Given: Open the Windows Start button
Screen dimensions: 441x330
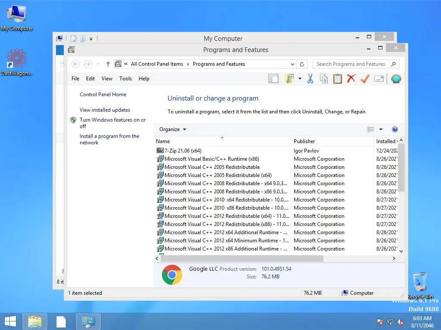Looking at the screenshot, I should pos(10,321).
